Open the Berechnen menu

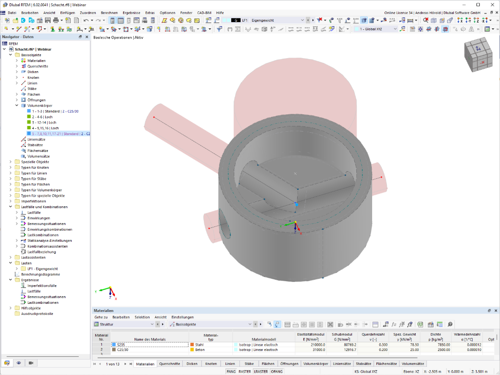109,13
